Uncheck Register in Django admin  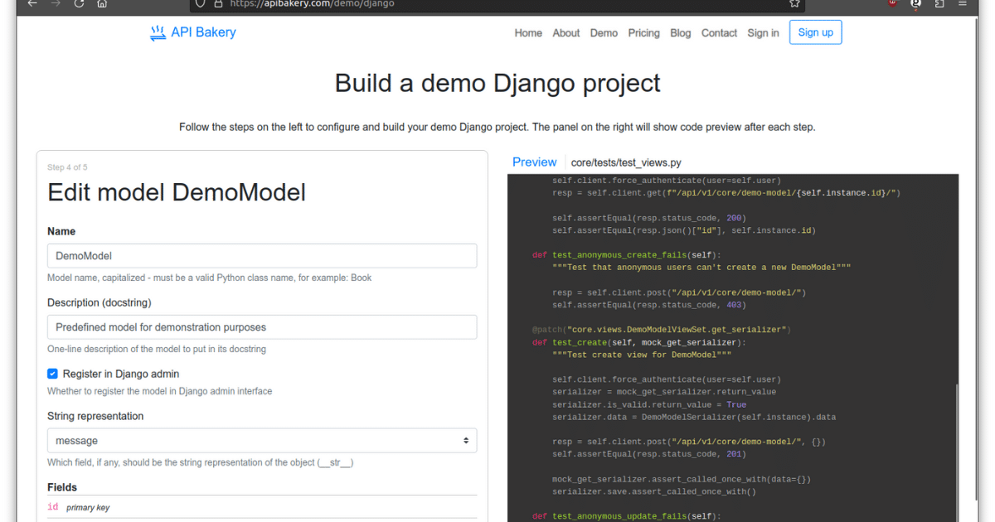point(52,374)
